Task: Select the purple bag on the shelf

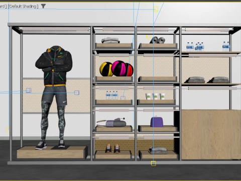Action: pyautogui.click(x=157, y=122)
